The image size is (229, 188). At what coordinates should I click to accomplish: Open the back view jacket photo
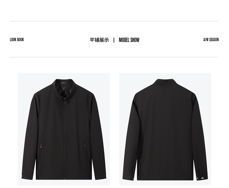165,129
